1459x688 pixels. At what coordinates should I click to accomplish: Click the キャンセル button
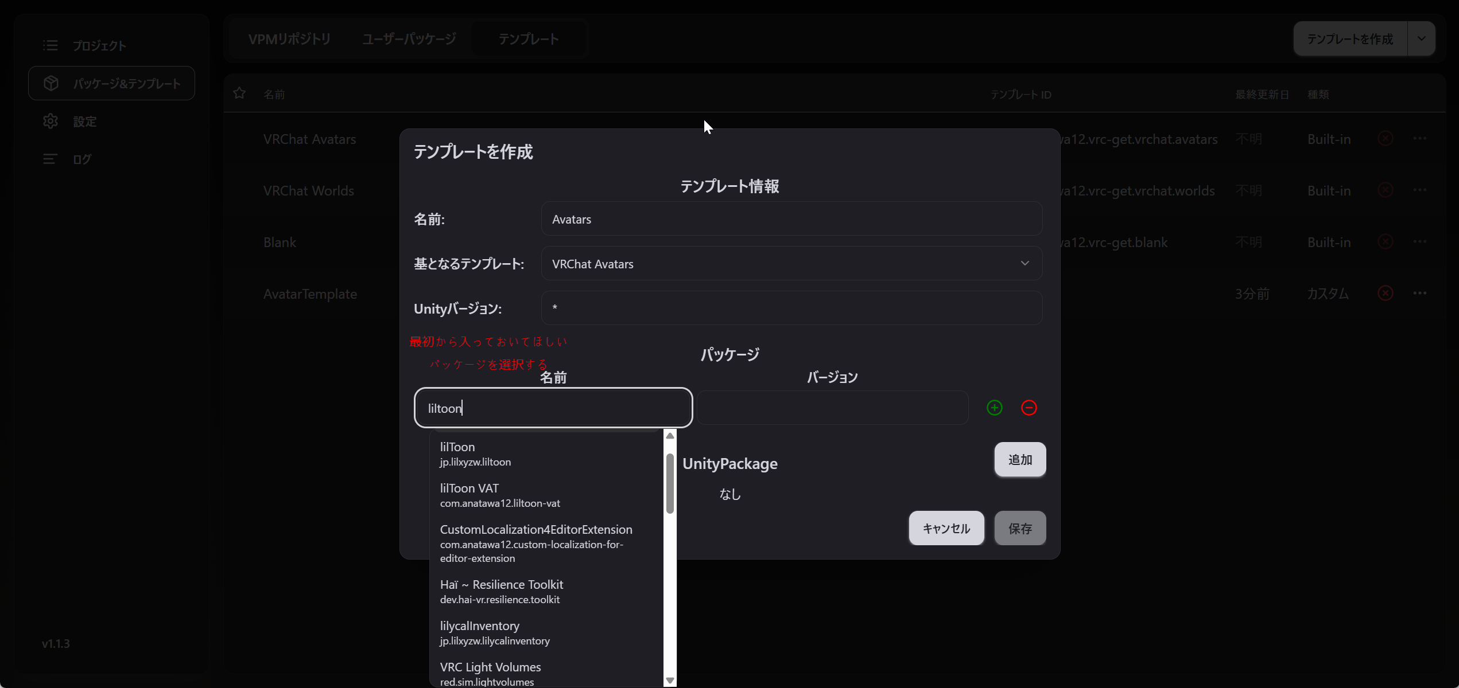click(x=946, y=528)
